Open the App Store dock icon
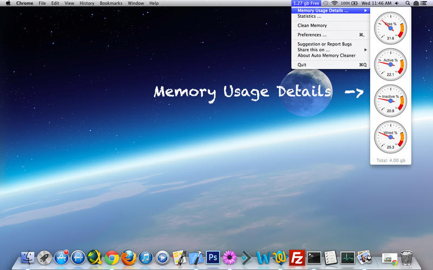 coord(61,258)
